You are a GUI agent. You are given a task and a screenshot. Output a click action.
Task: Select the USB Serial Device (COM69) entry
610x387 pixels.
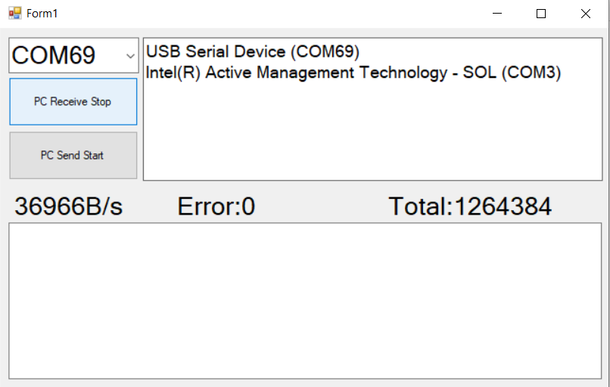click(253, 51)
